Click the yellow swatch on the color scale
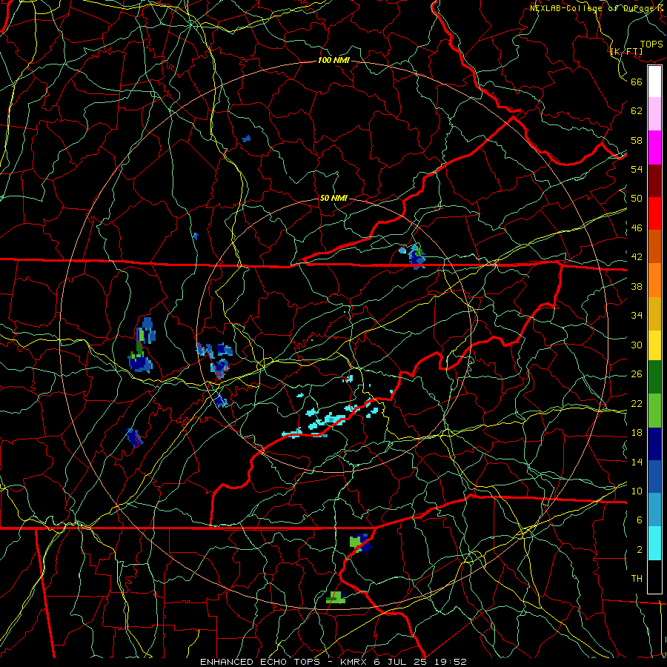Screen dimensions: 667x667 [x=654, y=345]
